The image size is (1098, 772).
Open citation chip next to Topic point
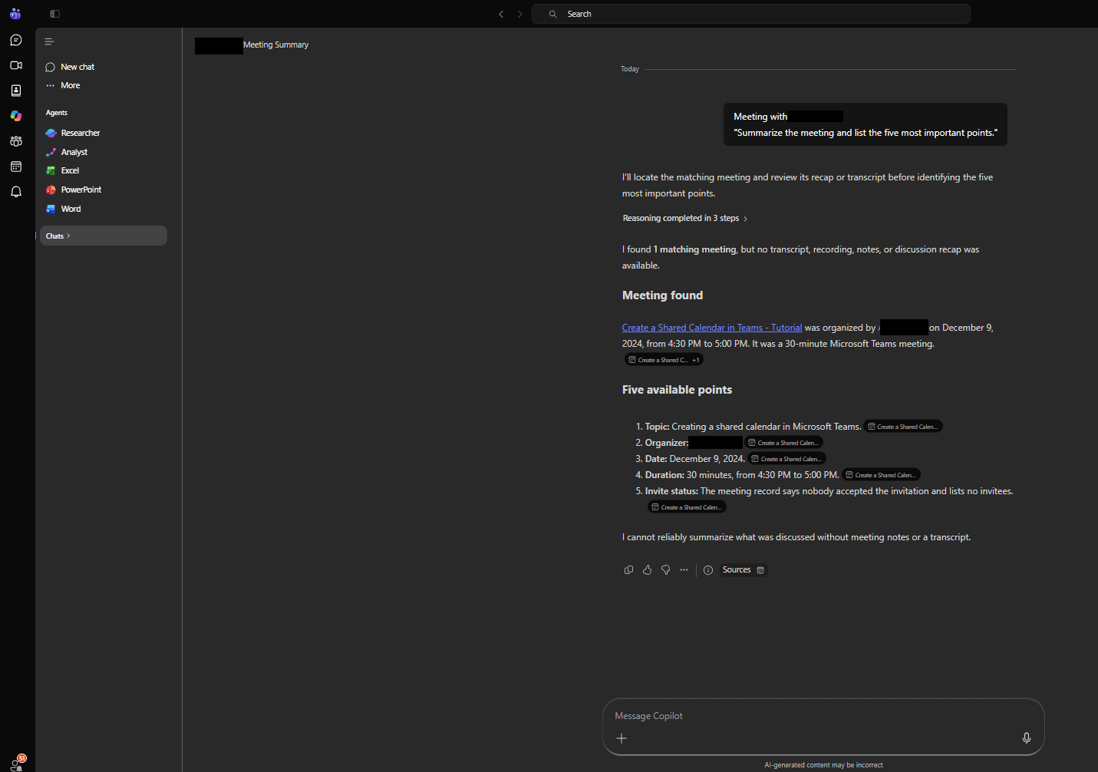click(x=903, y=427)
